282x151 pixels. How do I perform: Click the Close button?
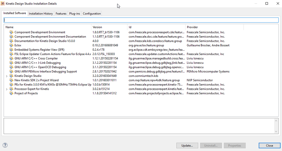point(269,145)
